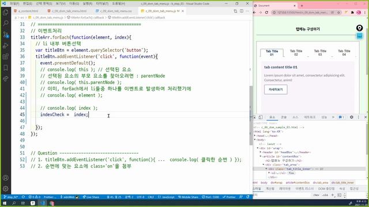Collapse the div id wrap node
369x207 pixels.
click(258, 148)
